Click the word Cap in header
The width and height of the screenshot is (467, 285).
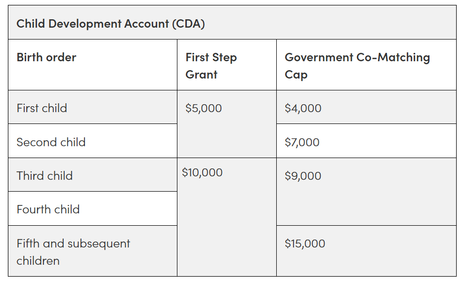click(296, 75)
